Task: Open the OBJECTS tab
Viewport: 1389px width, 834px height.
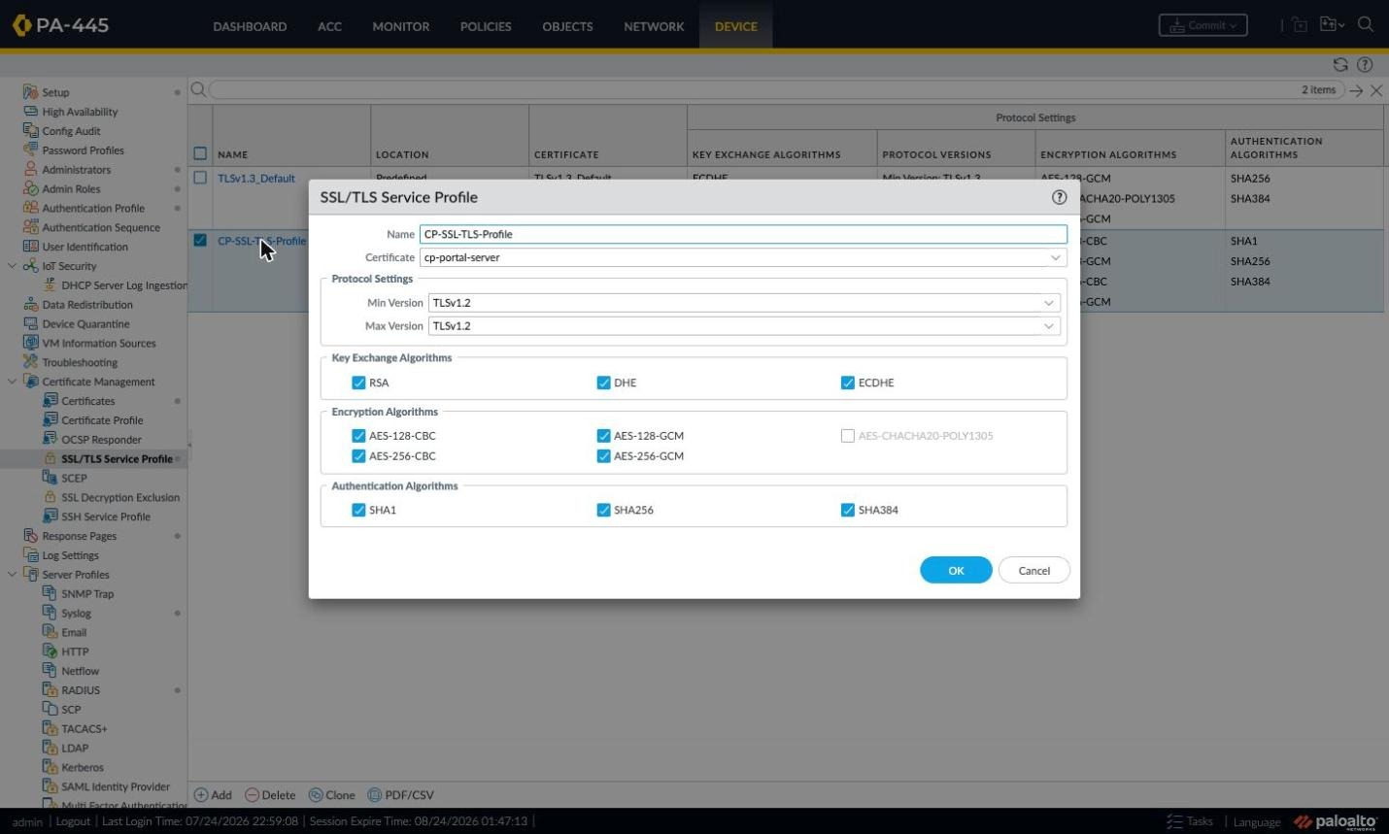Action: coord(567,26)
